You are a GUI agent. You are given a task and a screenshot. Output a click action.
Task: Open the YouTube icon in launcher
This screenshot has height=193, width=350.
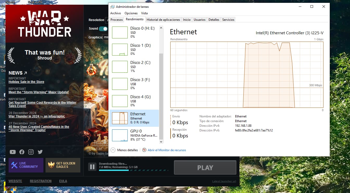click(12, 152)
